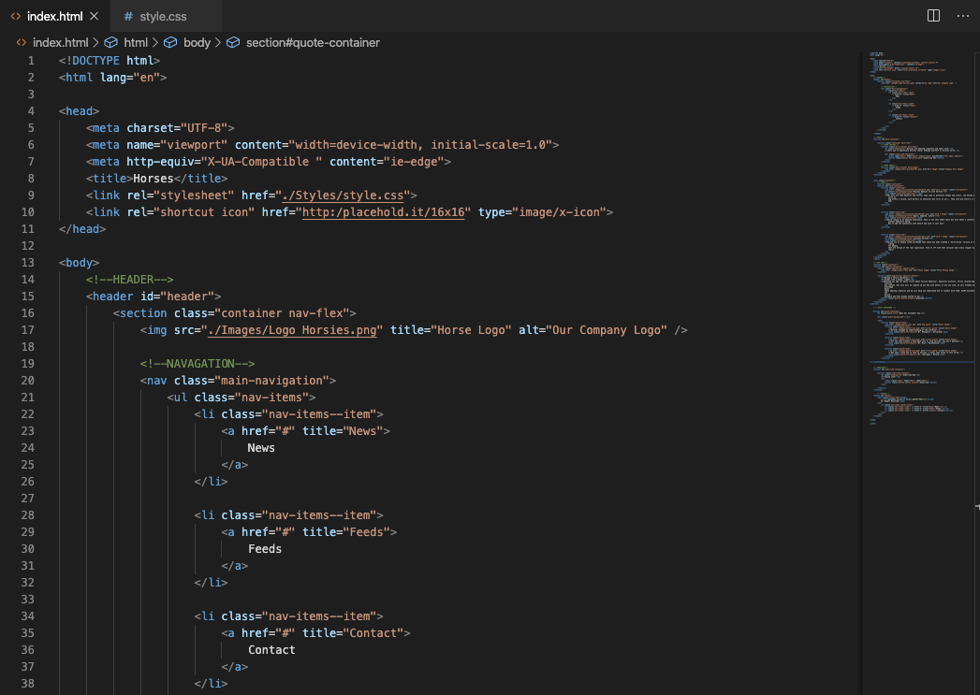
Task: Click "viewport" value on line 6
Action: point(194,145)
